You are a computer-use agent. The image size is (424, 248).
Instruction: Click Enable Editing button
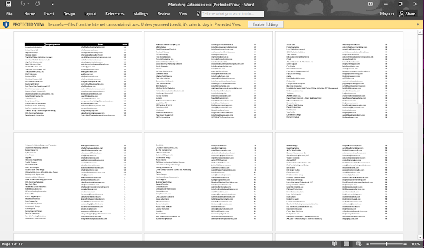pos(265,24)
